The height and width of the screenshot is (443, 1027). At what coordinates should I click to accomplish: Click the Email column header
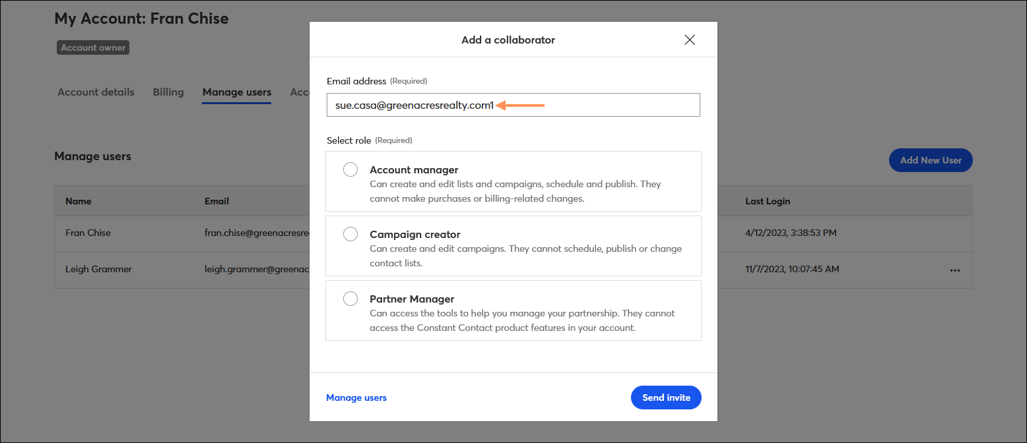click(x=216, y=201)
